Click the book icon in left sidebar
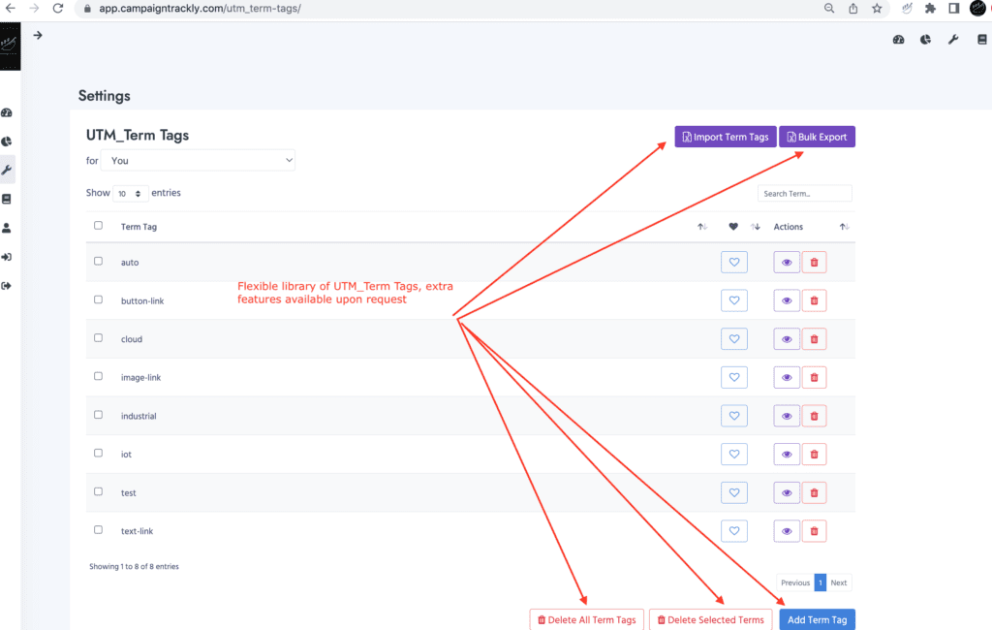Viewport: 992px width, 630px height. (x=7, y=199)
